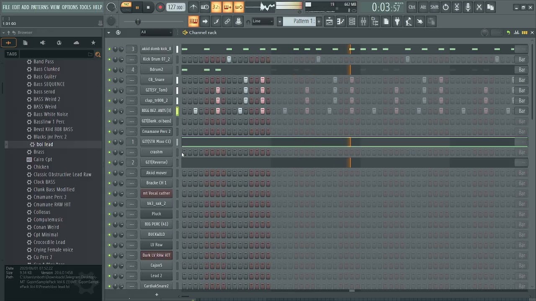Select the browser files tab icon
Image resolution: width=536 pixels, height=301 pixels.
[25, 43]
